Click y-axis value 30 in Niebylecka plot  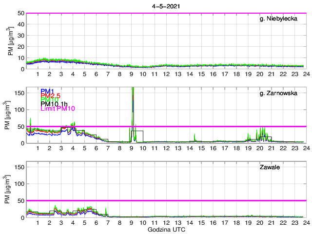click(21, 36)
